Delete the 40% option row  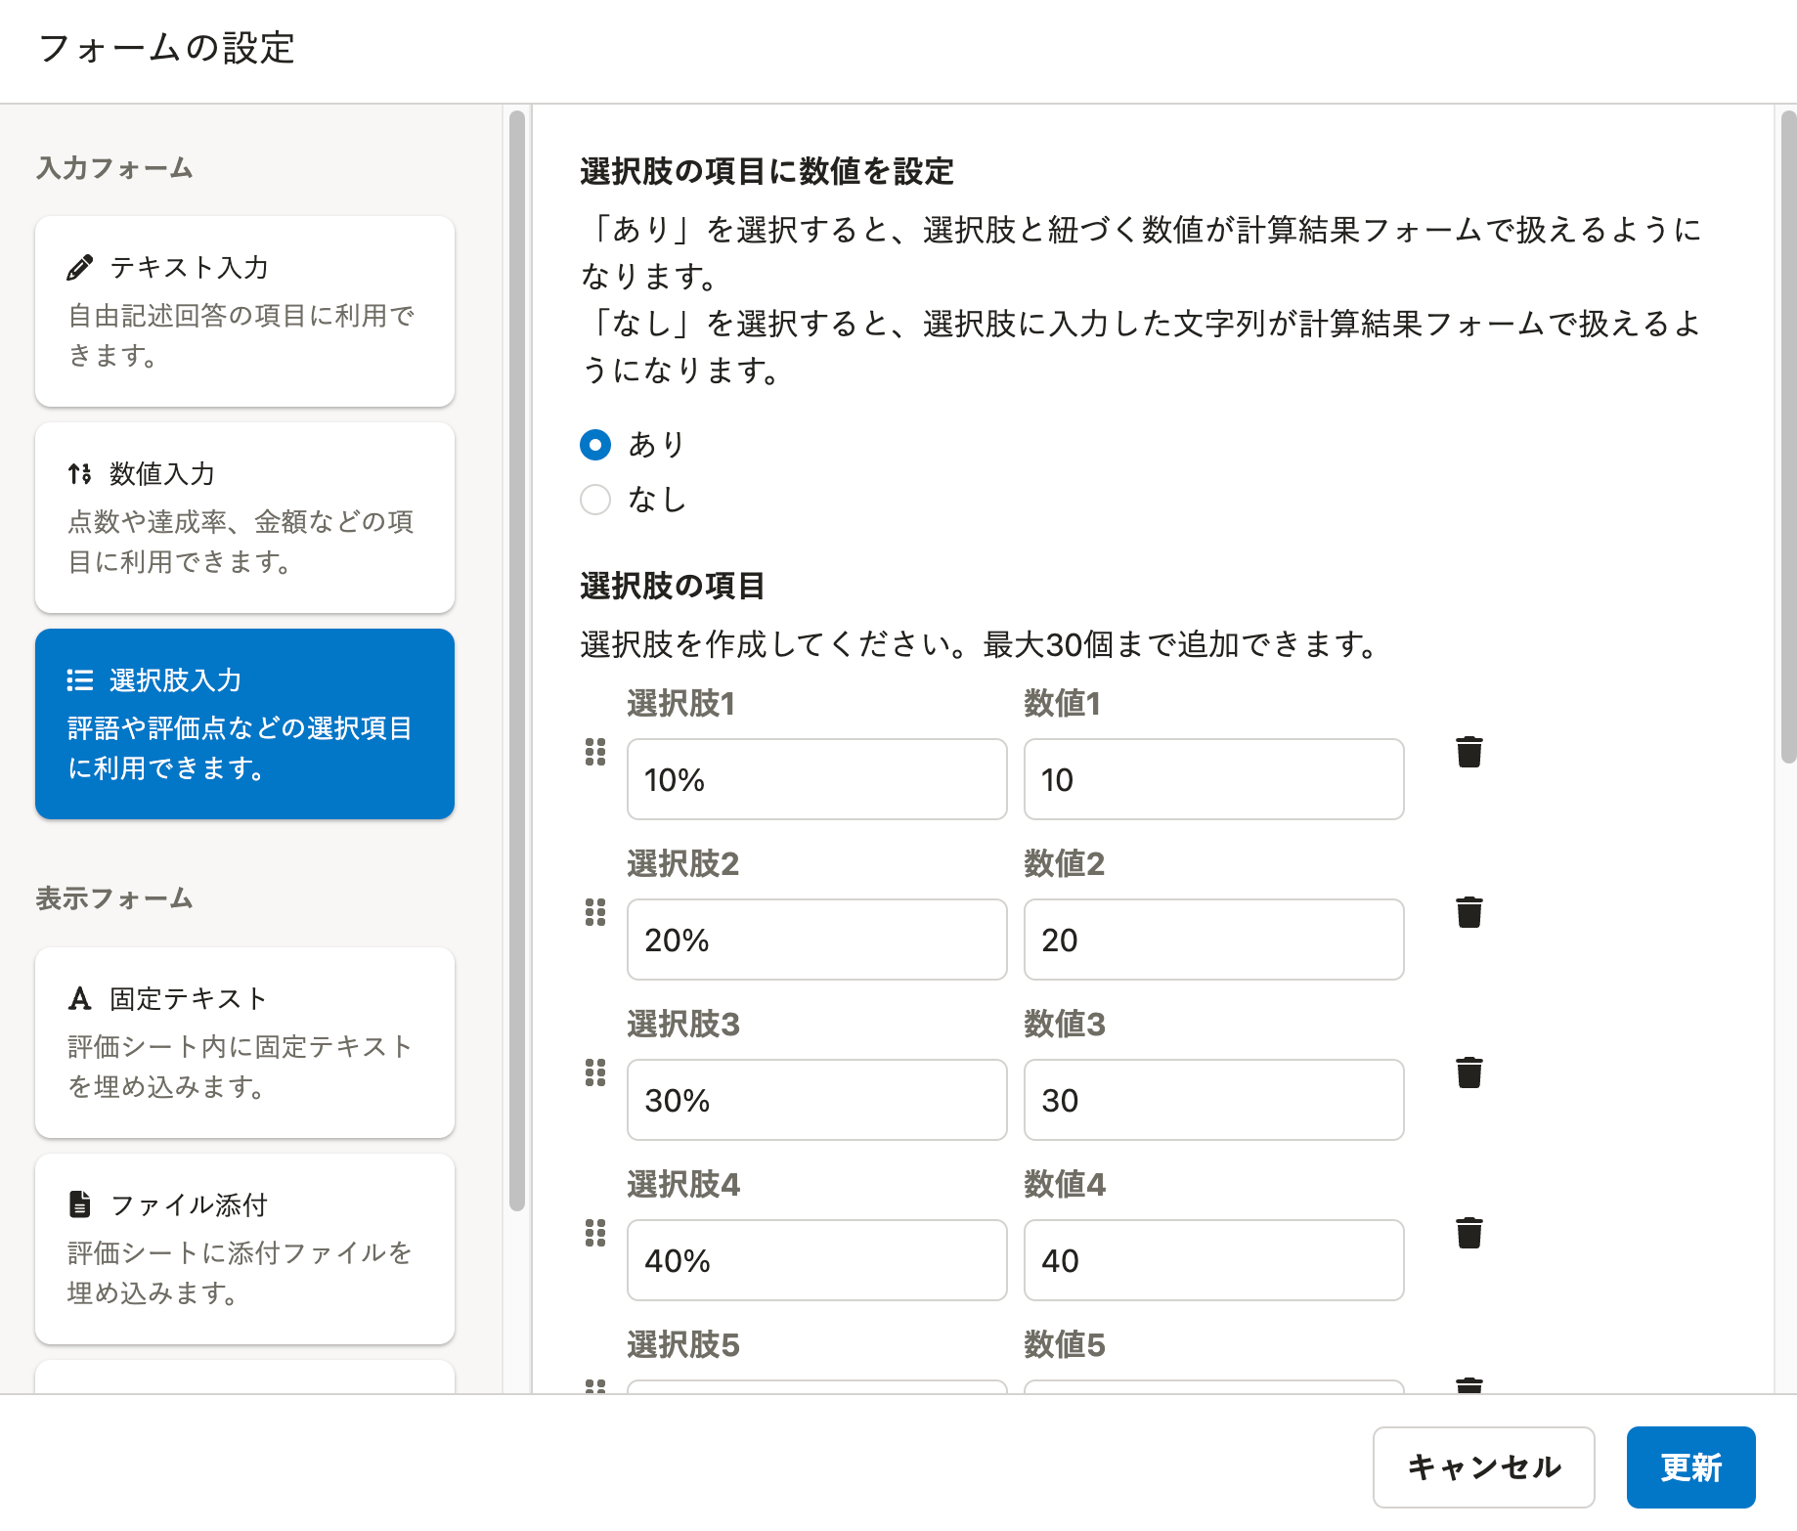pos(1468,1233)
